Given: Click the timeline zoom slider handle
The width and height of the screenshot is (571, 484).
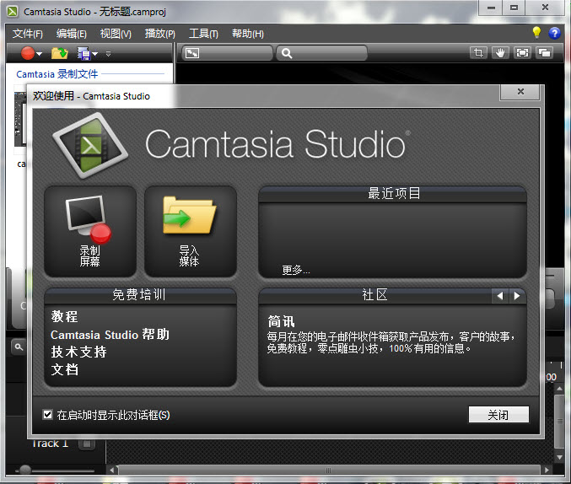Looking at the screenshot, I should [25, 470].
